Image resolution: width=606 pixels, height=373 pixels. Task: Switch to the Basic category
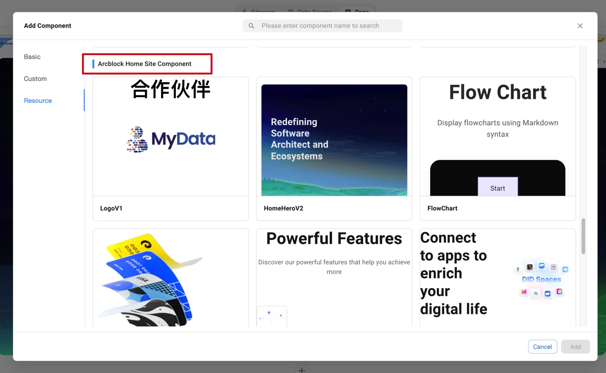32,57
